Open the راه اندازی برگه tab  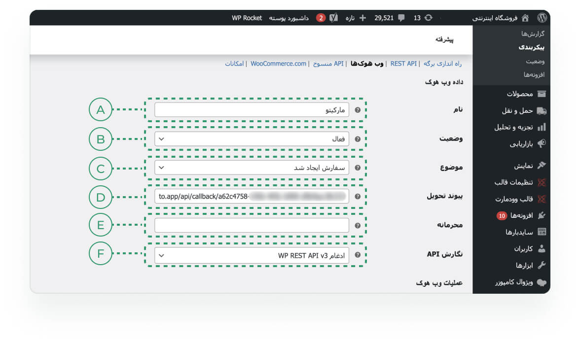(443, 64)
